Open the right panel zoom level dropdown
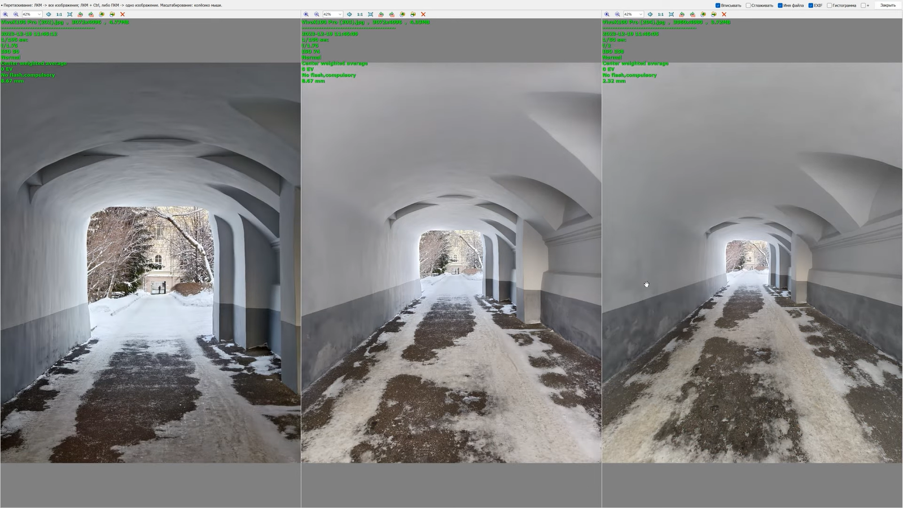Image resolution: width=903 pixels, height=508 pixels. coord(641,14)
